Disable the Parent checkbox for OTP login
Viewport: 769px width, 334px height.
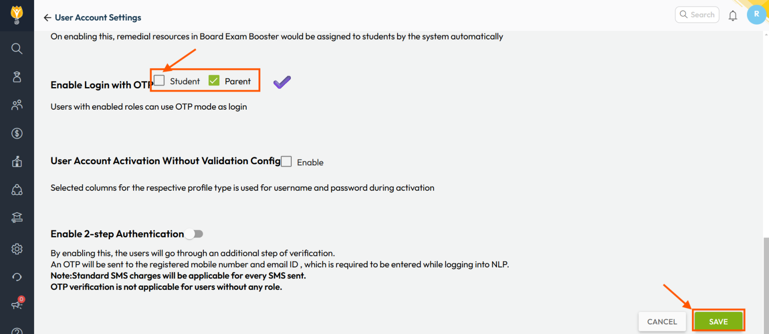[214, 80]
